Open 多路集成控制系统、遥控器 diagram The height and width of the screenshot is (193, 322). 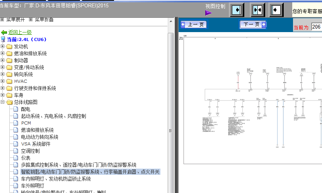click(78, 165)
